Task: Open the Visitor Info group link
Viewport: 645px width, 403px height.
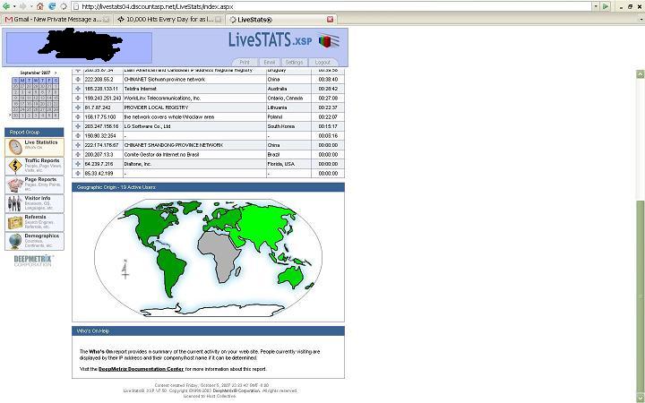Action: click(x=35, y=203)
